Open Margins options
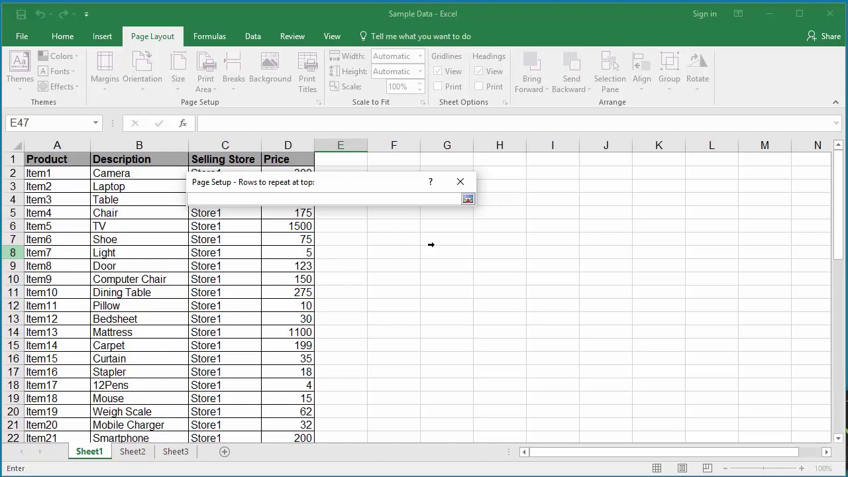848x477 pixels. click(105, 72)
